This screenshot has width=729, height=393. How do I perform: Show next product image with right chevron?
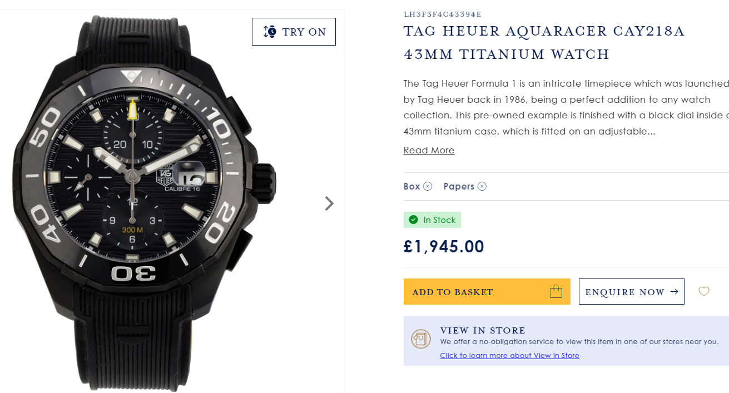pyautogui.click(x=329, y=203)
